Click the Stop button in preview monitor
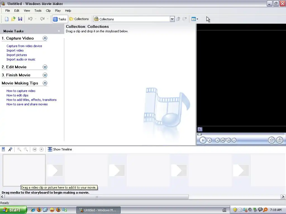286x214 pixels. pyautogui.click(x=210, y=140)
